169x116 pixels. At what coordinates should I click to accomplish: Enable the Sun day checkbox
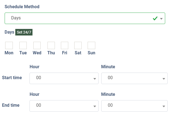click(x=91, y=45)
